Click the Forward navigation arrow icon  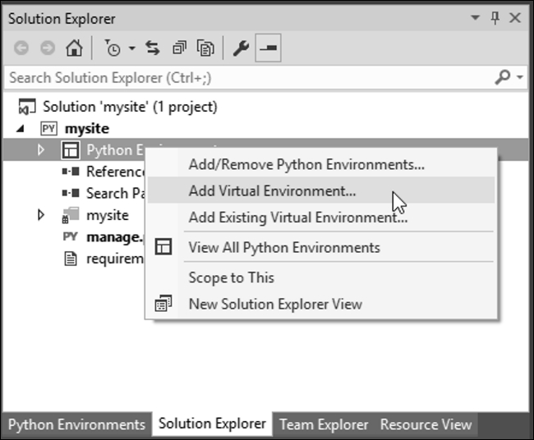(x=48, y=48)
